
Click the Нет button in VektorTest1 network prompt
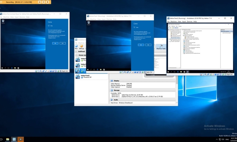click(148, 45)
